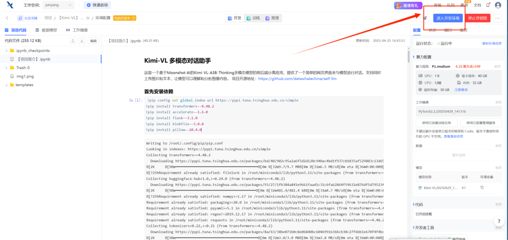Switch to the 数据模型 tab
Screen dimensions: 508x240
click(46, 30)
